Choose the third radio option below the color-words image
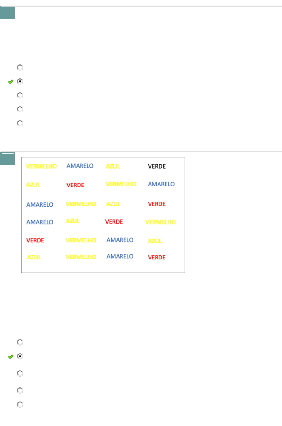282x426 pixels. click(20, 374)
